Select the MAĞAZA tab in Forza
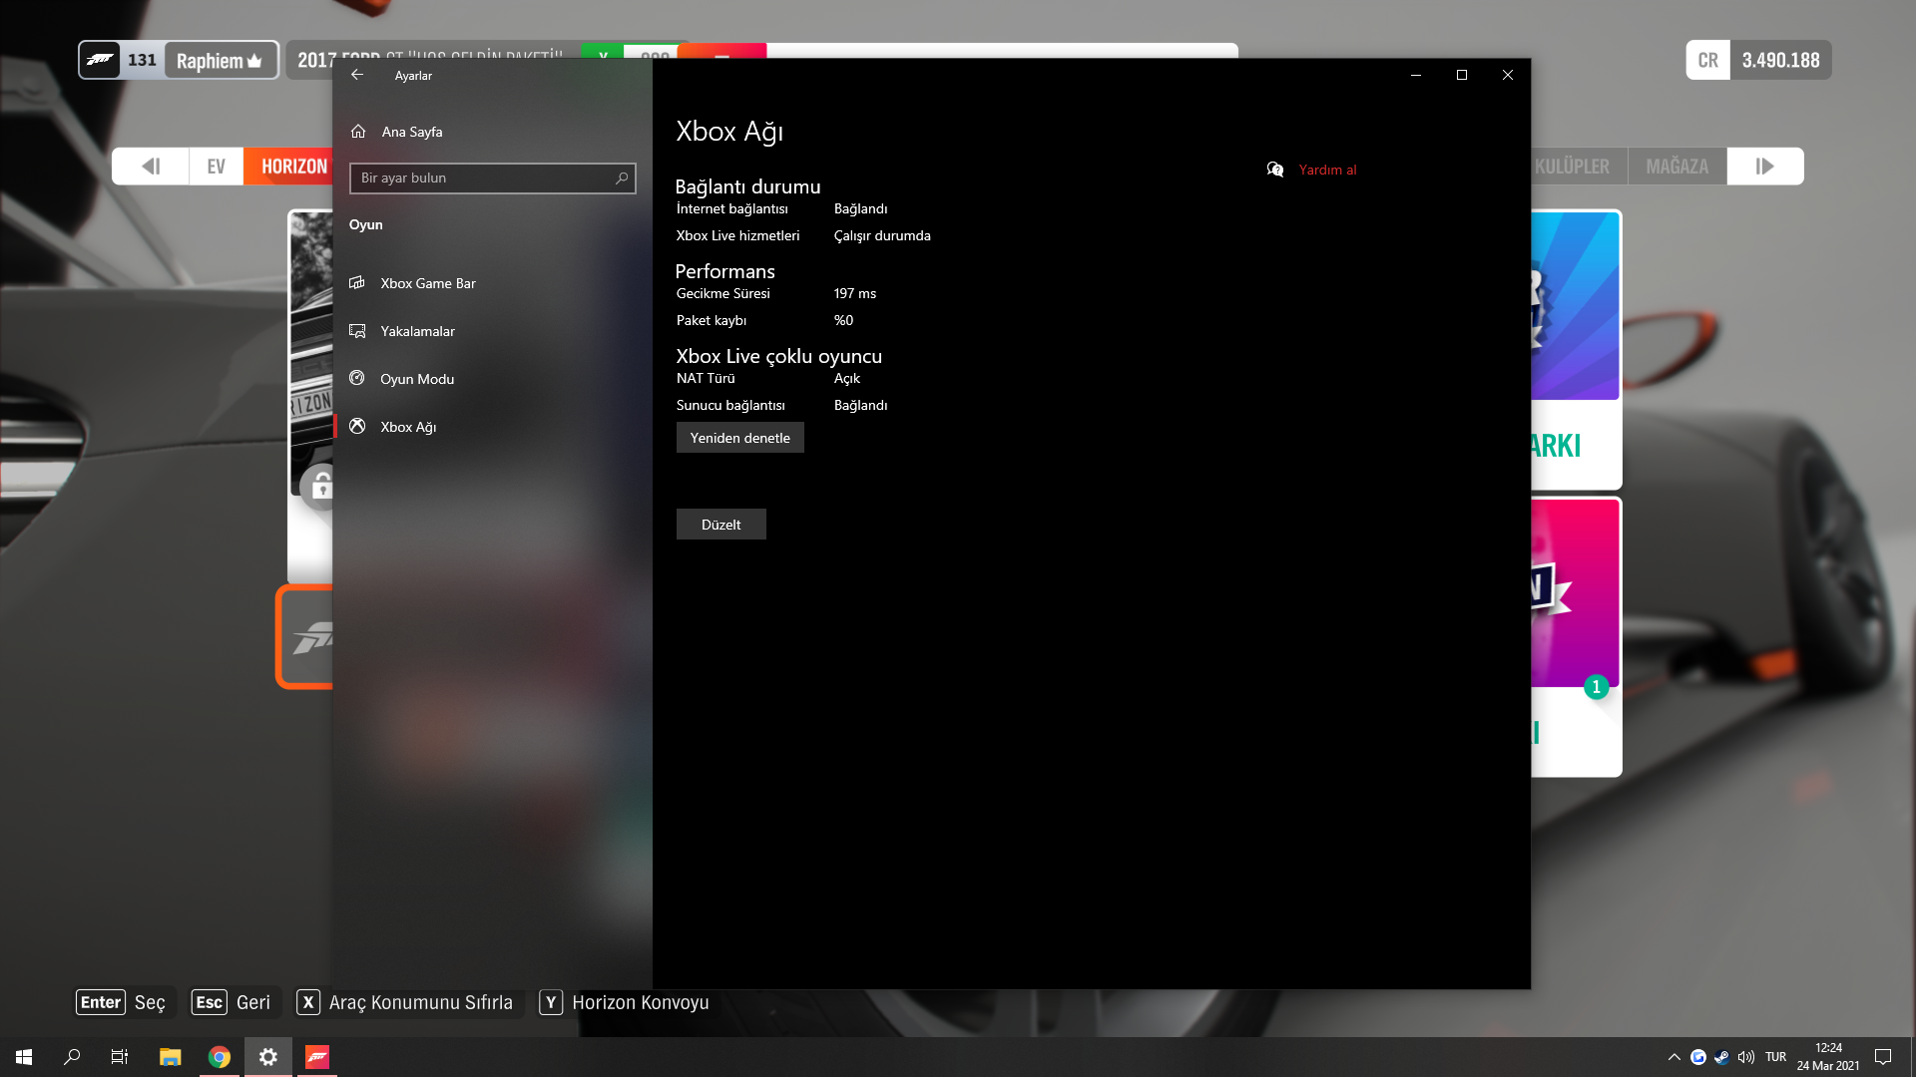 coord(1677,167)
